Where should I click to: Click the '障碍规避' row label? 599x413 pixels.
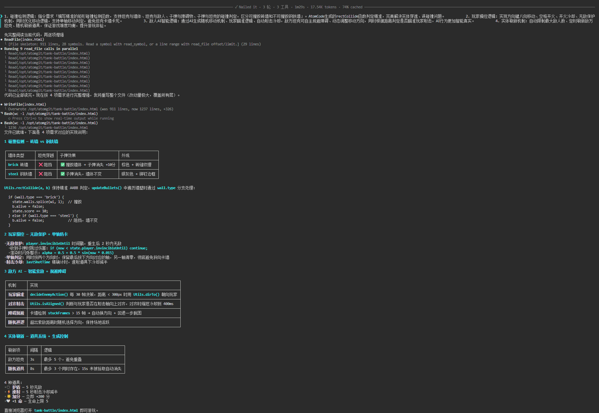[16, 313]
